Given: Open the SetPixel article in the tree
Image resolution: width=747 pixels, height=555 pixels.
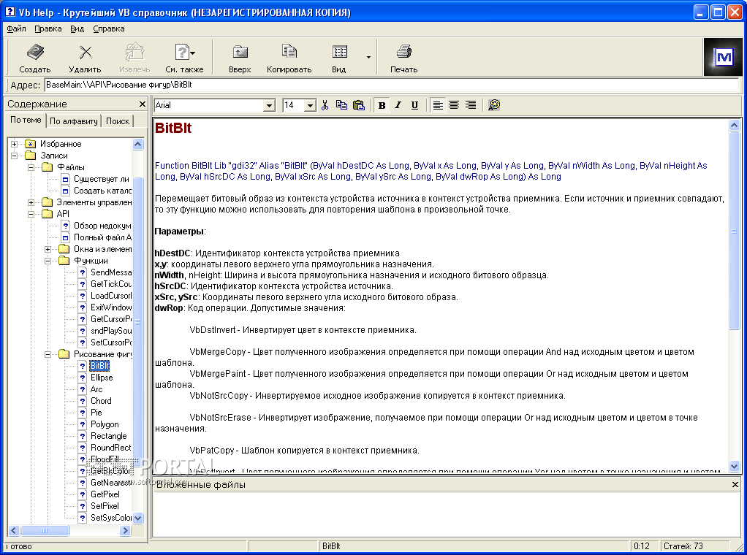Looking at the screenshot, I should point(105,506).
